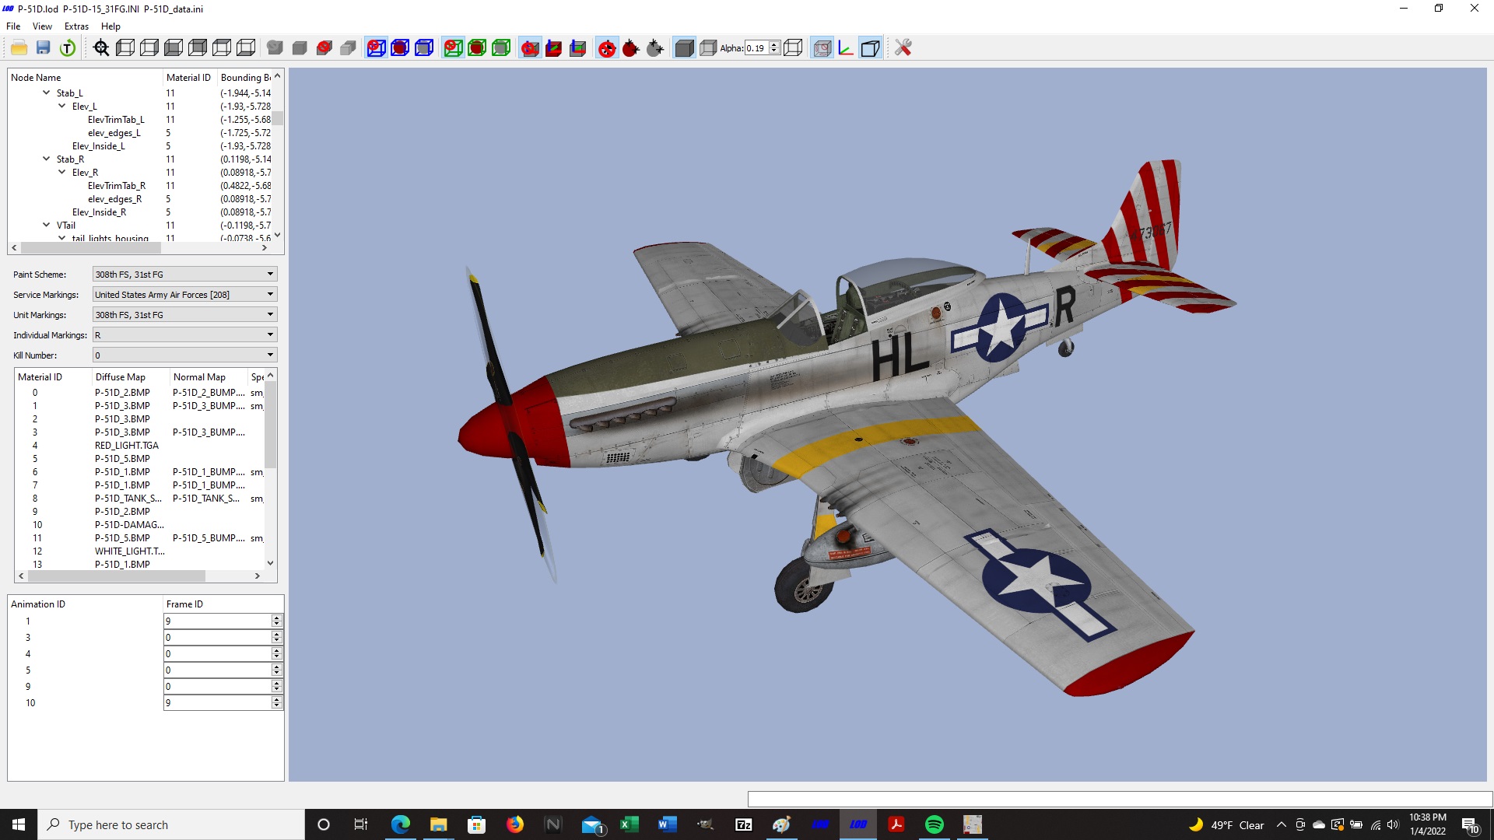The height and width of the screenshot is (840, 1494).
Task: Click the Material ID header in node tree
Action: (189, 77)
